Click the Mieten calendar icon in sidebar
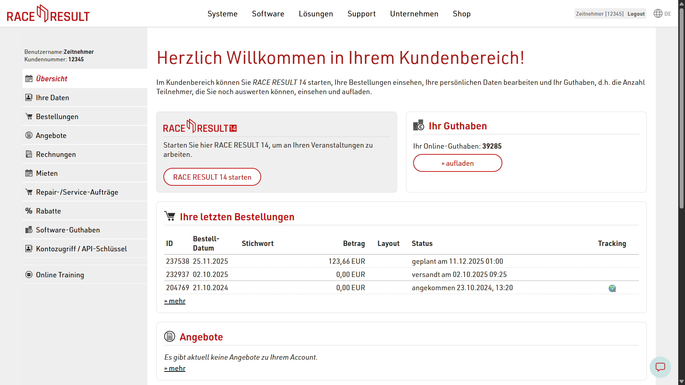This screenshot has width=685, height=385. point(29,173)
